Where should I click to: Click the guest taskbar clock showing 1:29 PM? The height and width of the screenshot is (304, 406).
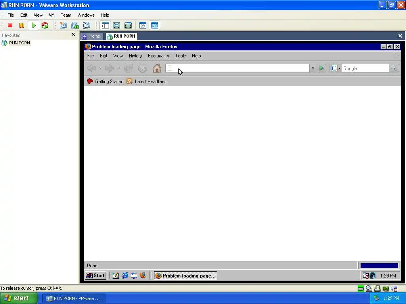(x=388, y=276)
